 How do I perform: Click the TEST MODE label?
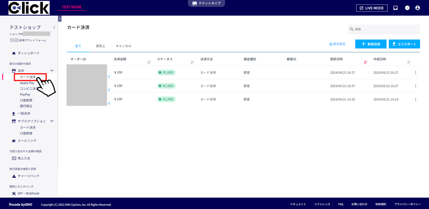(71, 7)
